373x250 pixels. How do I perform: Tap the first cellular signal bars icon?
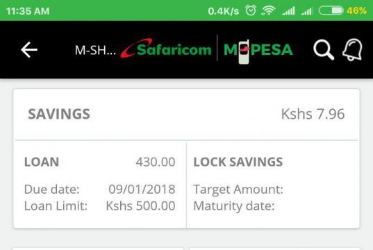point(288,11)
